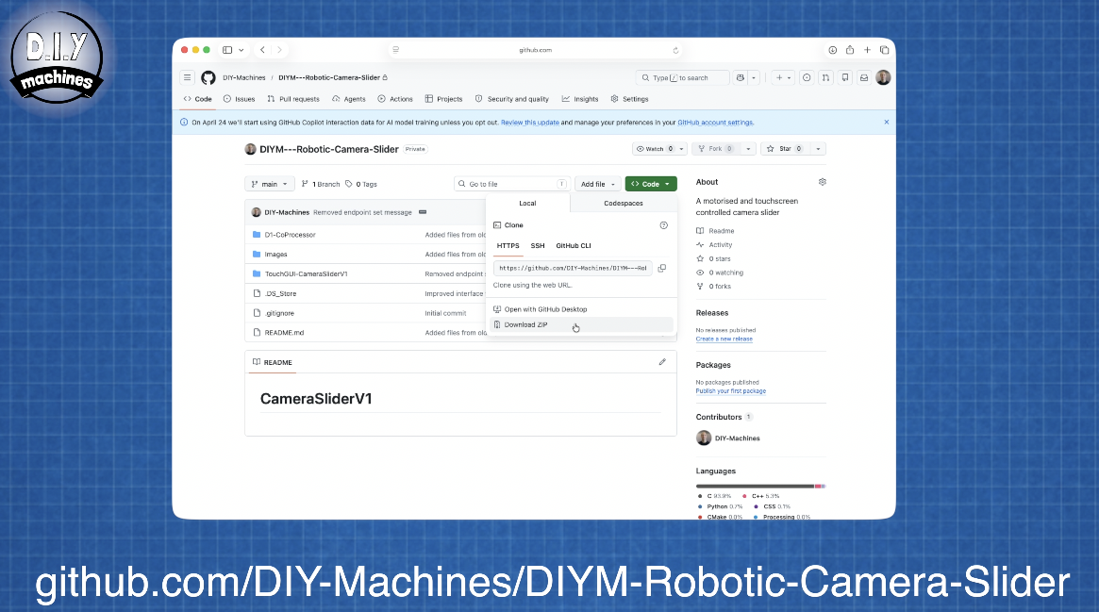Select the HTTPS clone URL text field
This screenshot has width=1099, height=612.
(x=573, y=268)
